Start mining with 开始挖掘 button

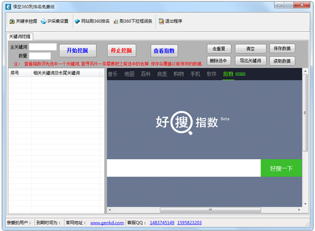click(78, 50)
